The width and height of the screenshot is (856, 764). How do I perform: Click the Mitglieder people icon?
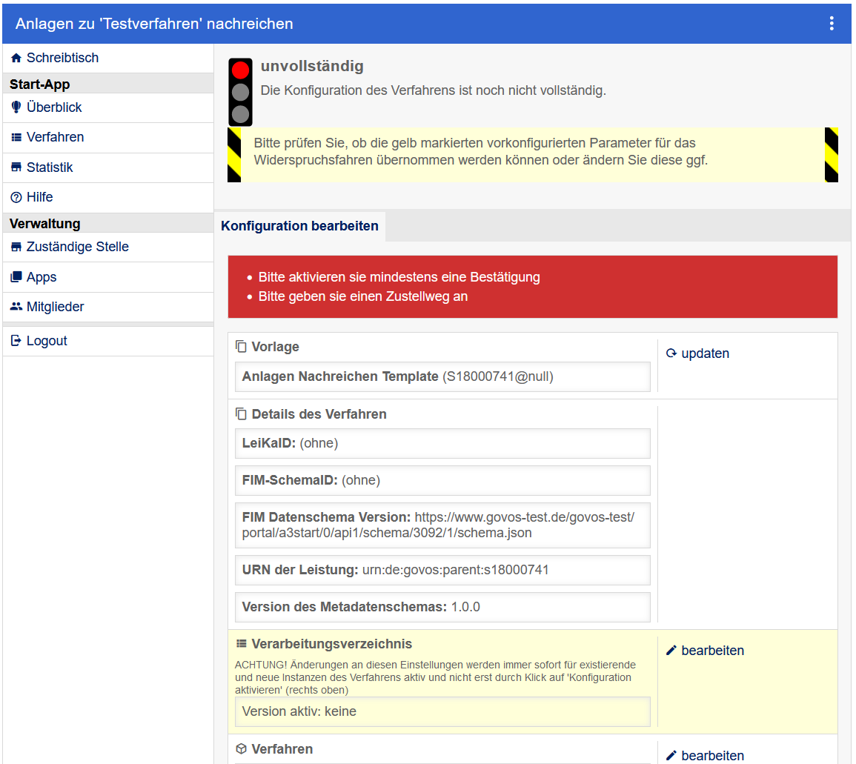pyautogui.click(x=16, y=307)
